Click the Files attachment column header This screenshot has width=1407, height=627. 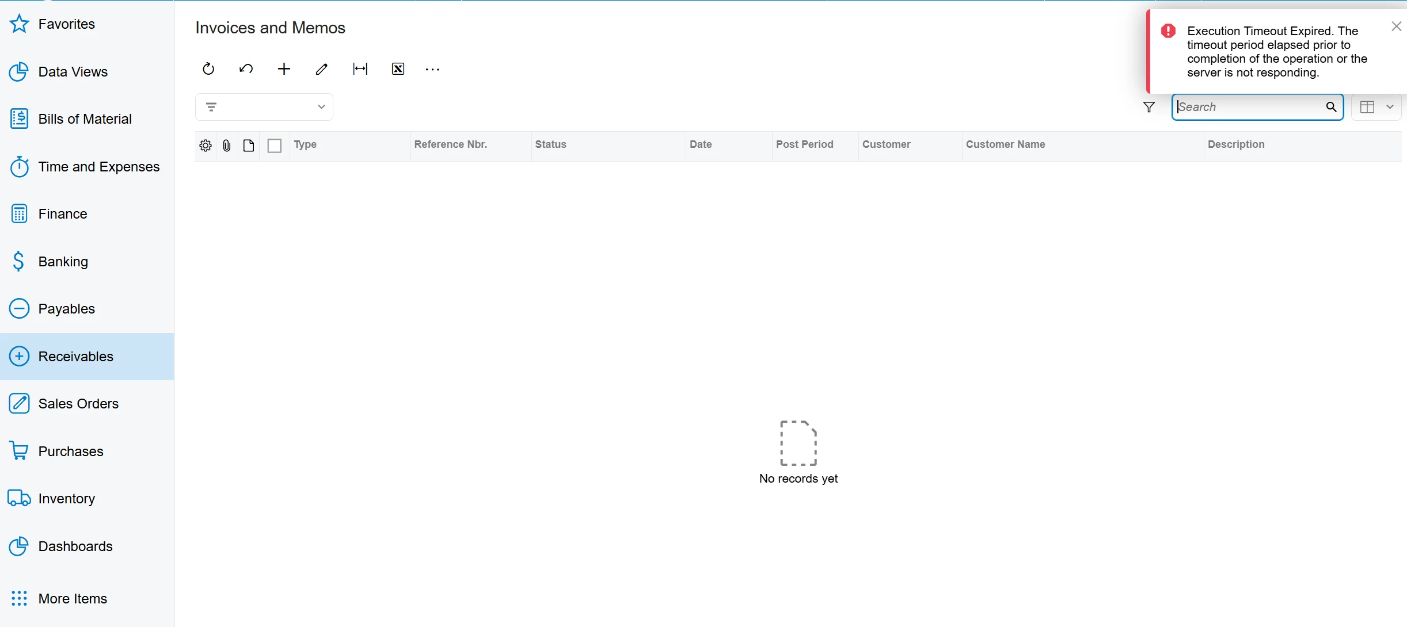coord(227,146)
